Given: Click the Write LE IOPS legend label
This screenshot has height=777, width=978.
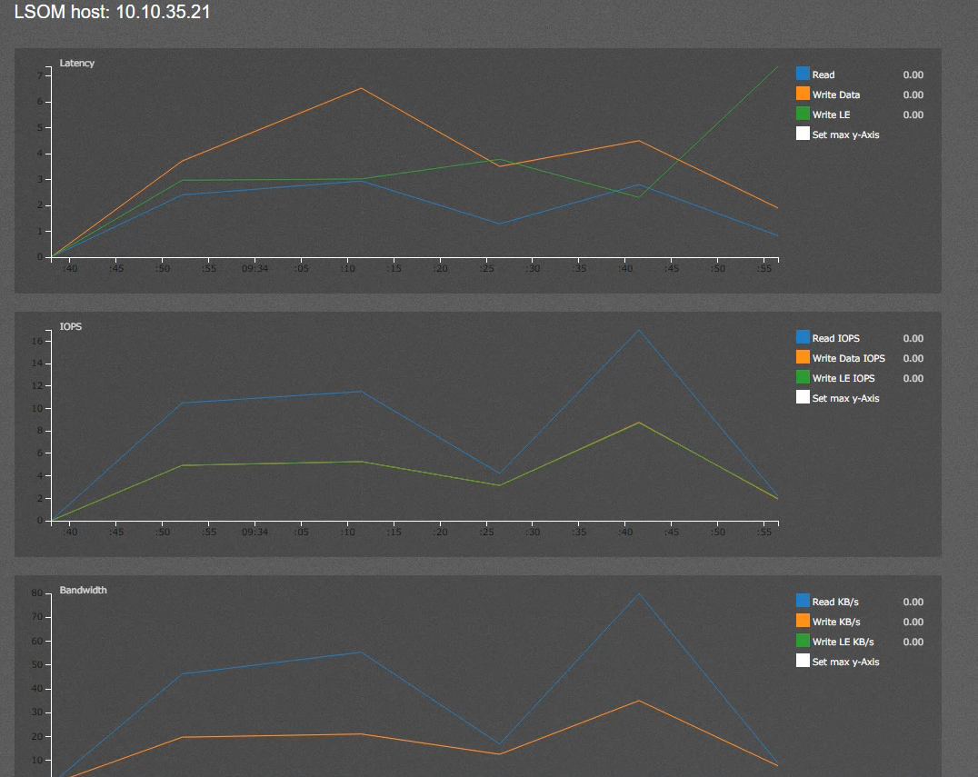Looking at the screenshot, I should [843, 379].
